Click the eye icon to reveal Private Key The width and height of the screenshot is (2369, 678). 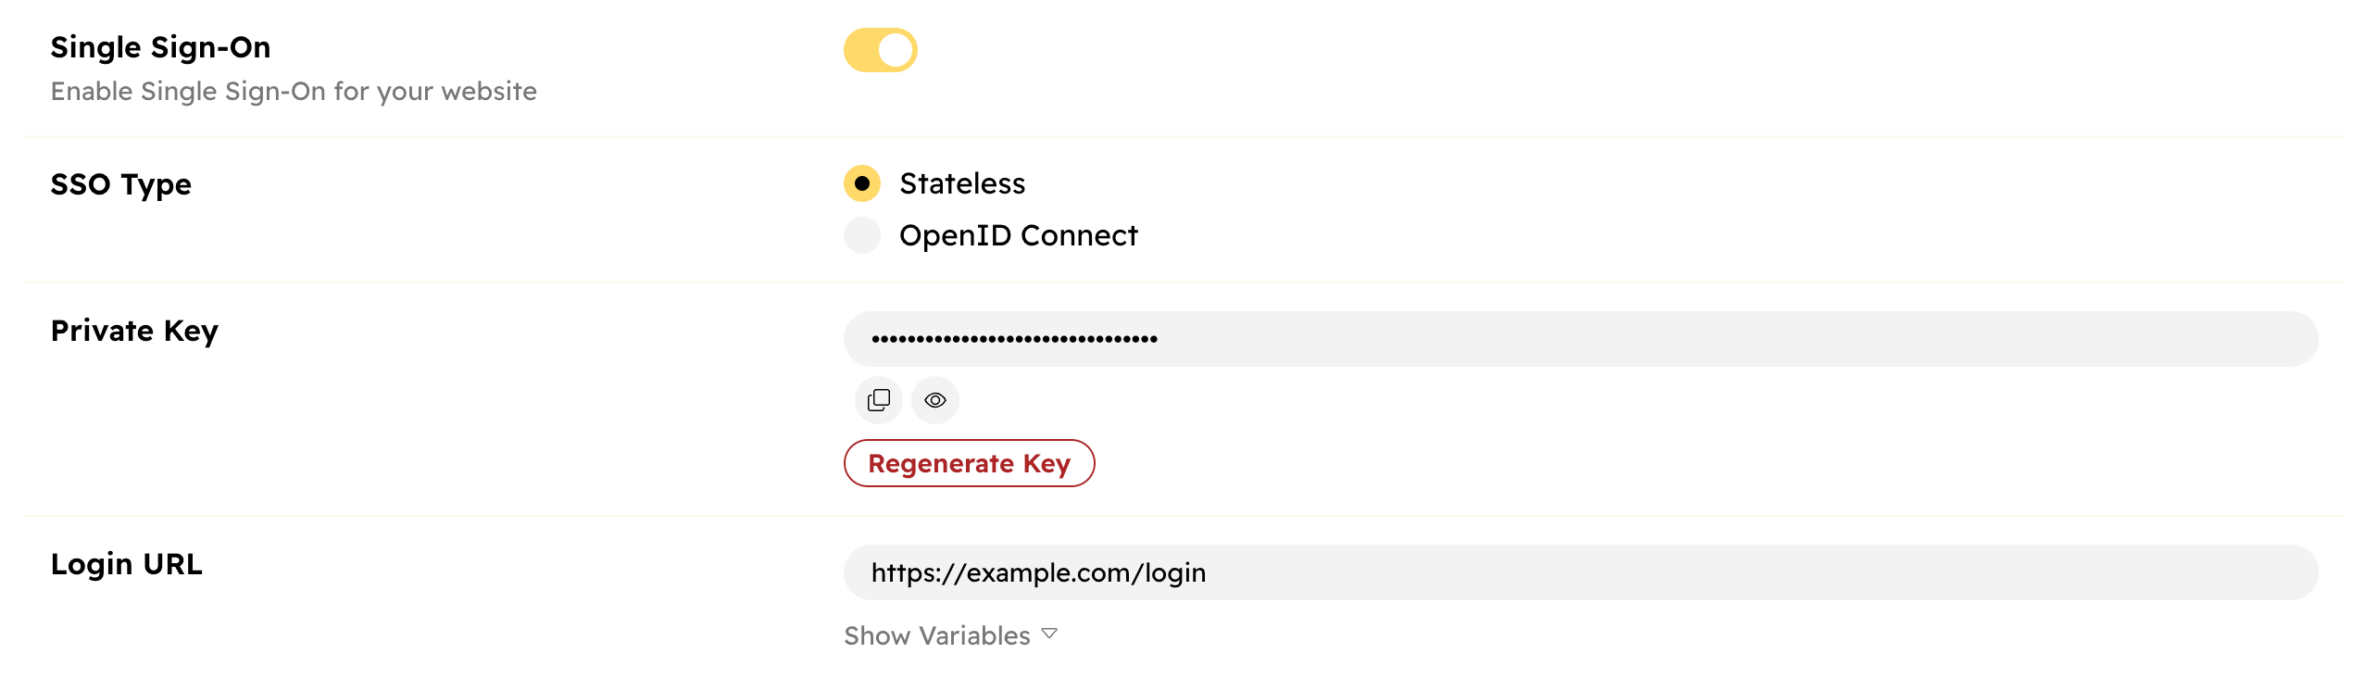pyautogui.click(x=934, y=400)
